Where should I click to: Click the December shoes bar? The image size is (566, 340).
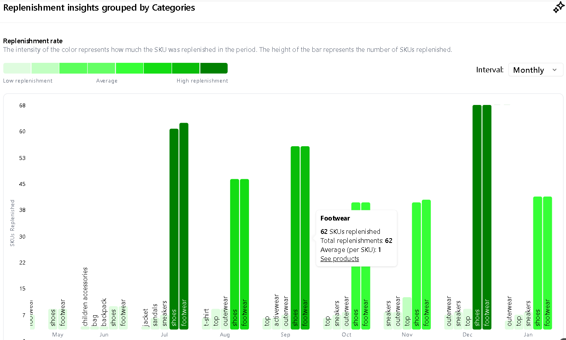(x=477, y=216)
